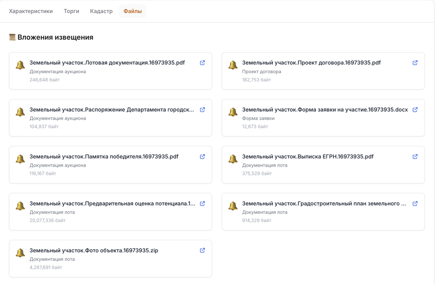Image resolution: width=435 pixels, height=284 pixels.
Task: Open Земельный участок.Проект договора.16973935.pdf file name
Action: (311, 63)
